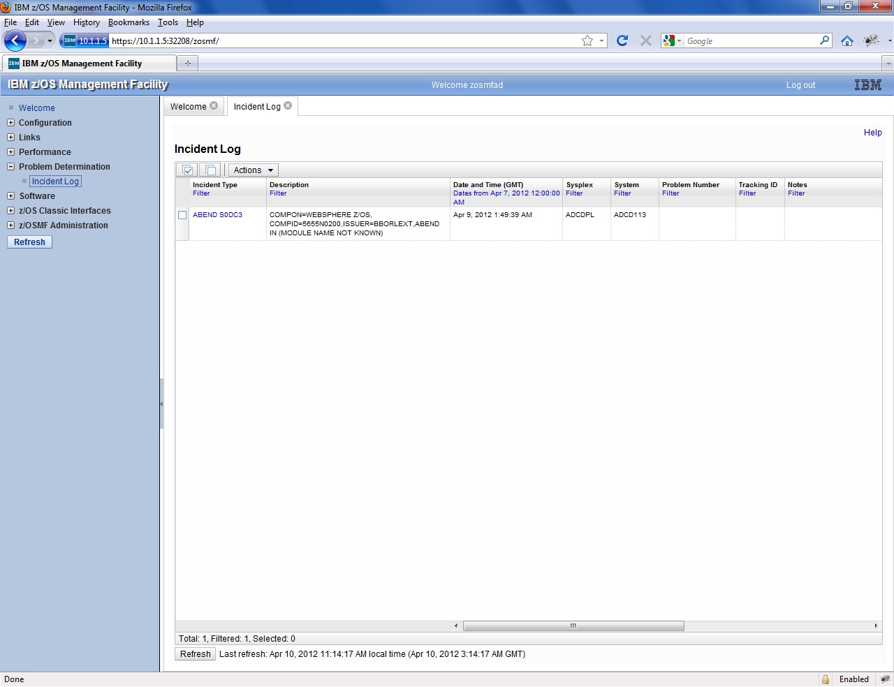Click the Log out link
894x687 pixels.
pyautogui.click(x=800, y=85)
